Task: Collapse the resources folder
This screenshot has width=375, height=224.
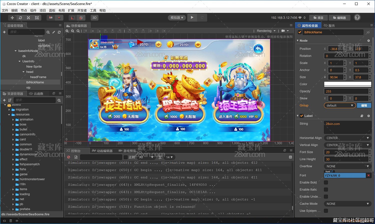Action: pos(9,115)
